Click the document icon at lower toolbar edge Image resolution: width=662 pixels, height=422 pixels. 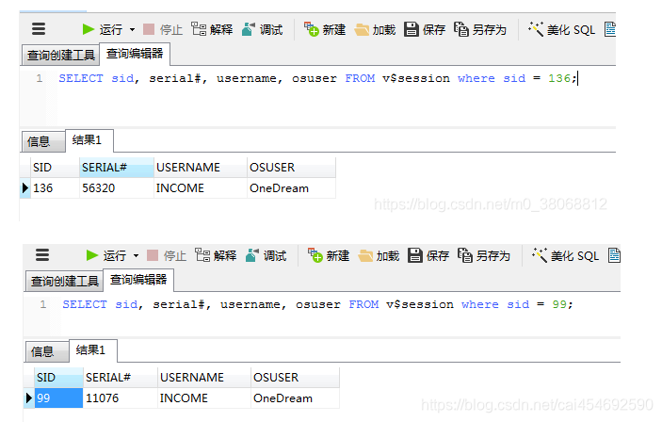point(614,255)
